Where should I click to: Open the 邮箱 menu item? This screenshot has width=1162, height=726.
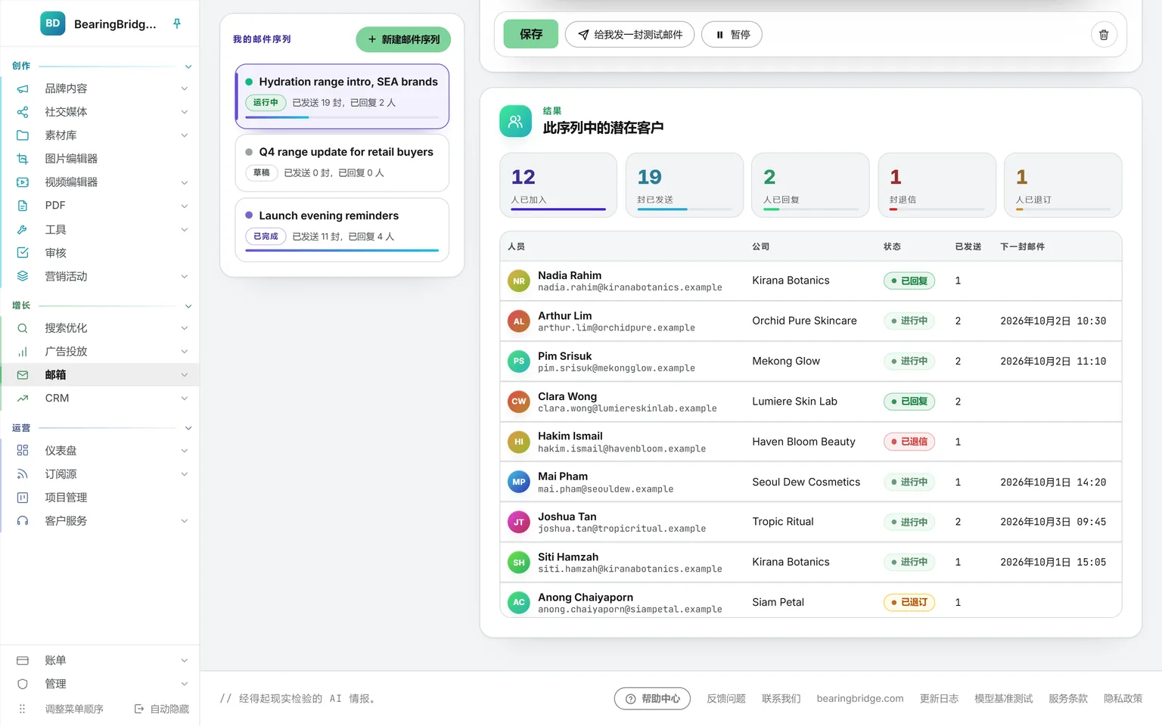tap(101, 375)
